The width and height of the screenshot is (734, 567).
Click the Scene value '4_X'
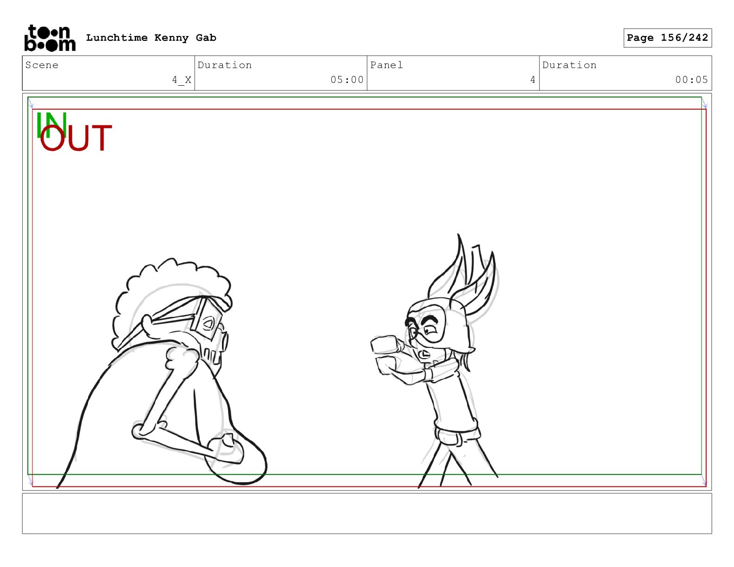click(182, 80)
